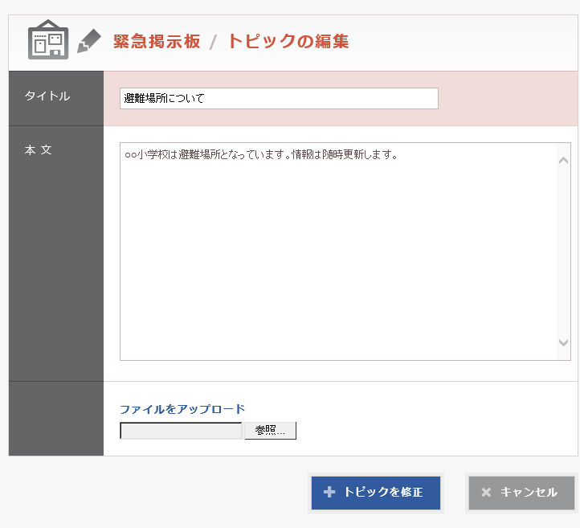Viewport: 580px width, 528px height.
Task: Click the トピックの編集 heading text
Action: coord(288,42)
